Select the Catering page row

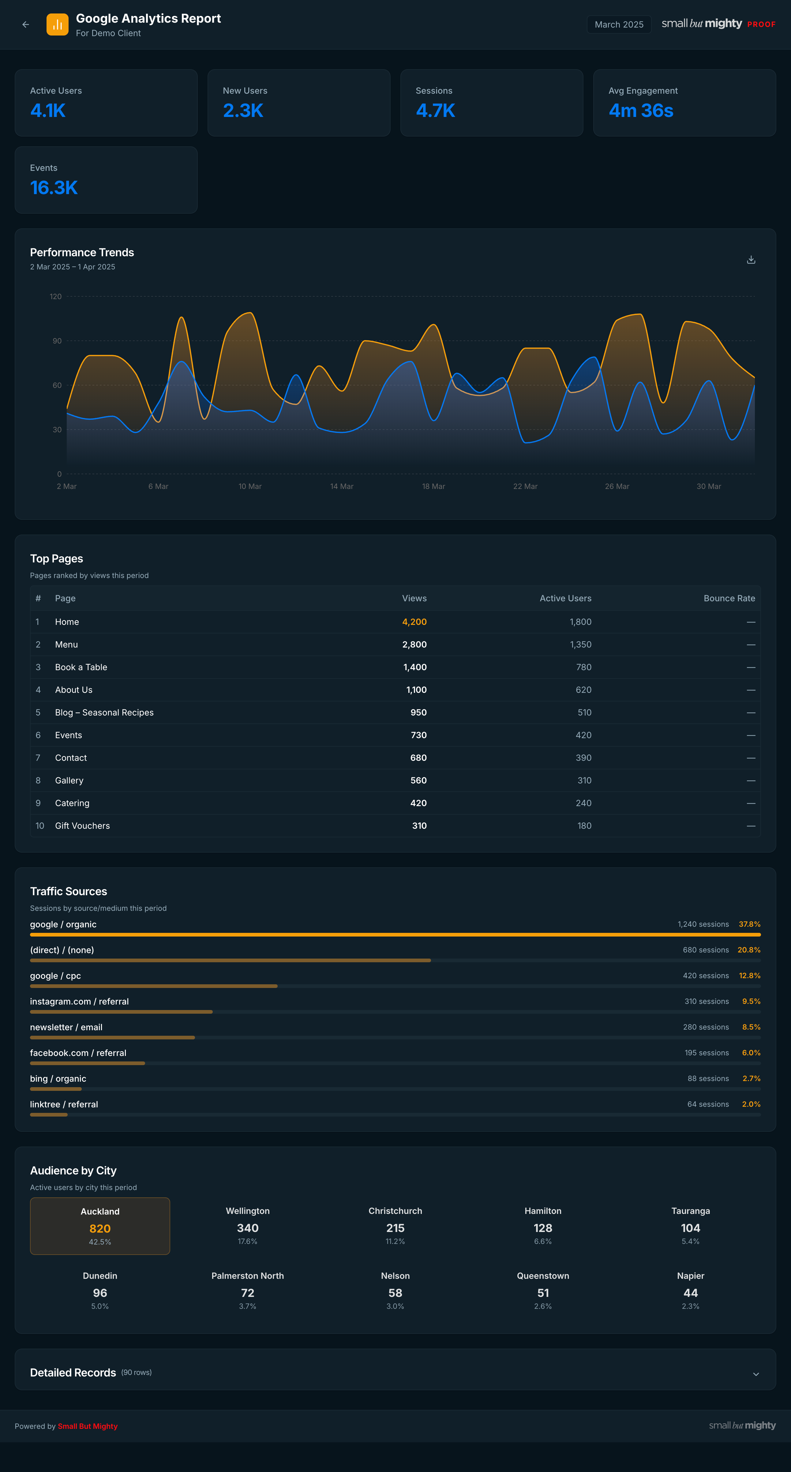click(395, 803)
